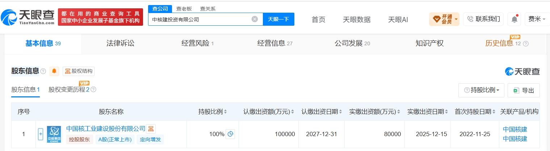The width and height of the screenshot is (550, 151).
Task: Open 股权结构 chart button
Action: [x=79, y=71]
